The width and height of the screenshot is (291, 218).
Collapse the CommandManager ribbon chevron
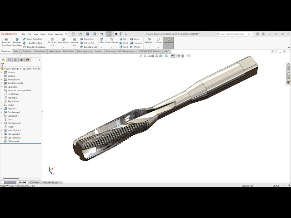pos(289,47)
